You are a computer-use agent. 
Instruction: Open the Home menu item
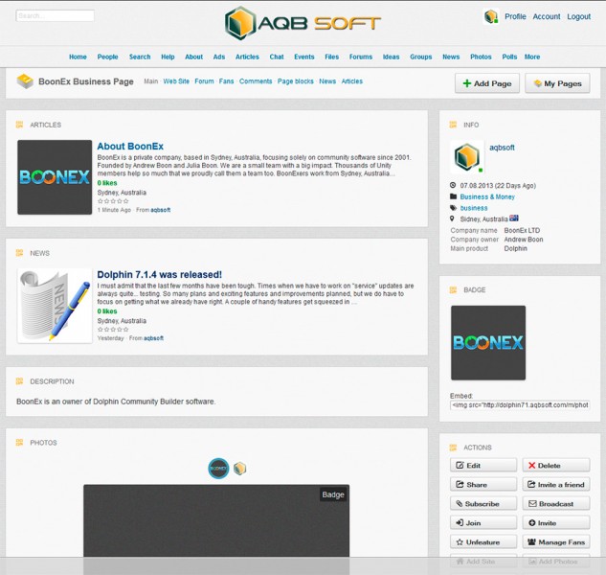click(x=78, y=57)
